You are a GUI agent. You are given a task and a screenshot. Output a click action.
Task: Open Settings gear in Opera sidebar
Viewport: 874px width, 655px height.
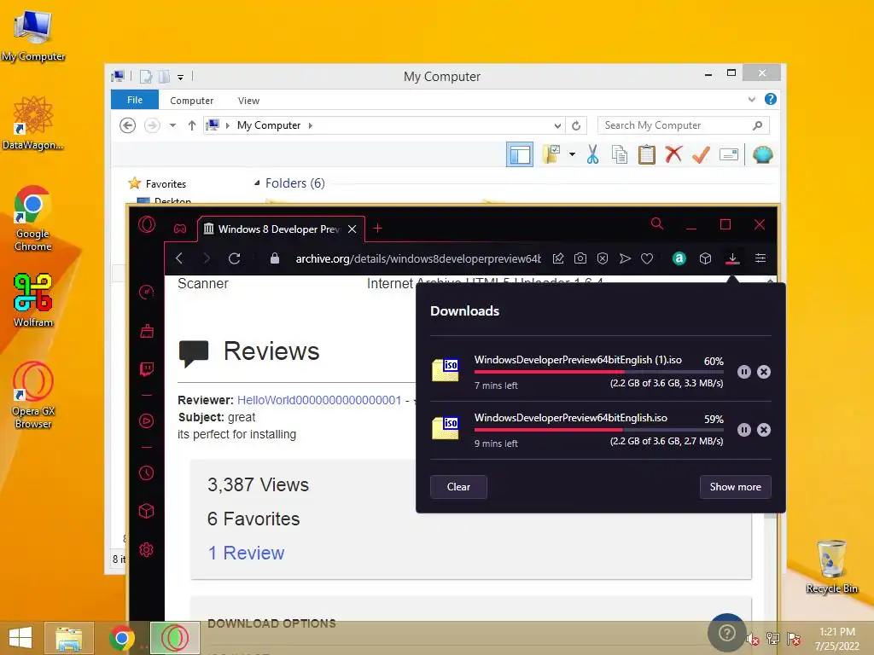tap(147, 550)
